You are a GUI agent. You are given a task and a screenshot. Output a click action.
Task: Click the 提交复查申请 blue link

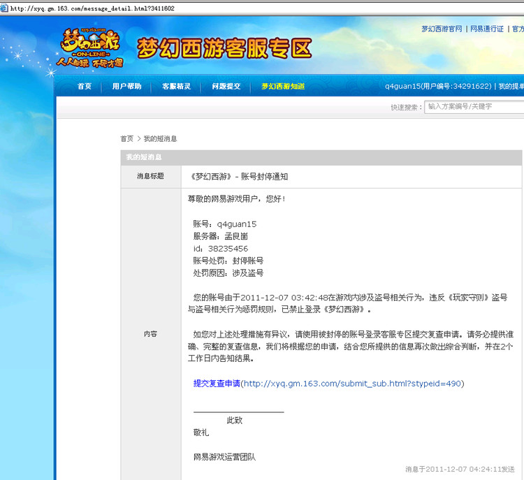[x=217, y=384]
